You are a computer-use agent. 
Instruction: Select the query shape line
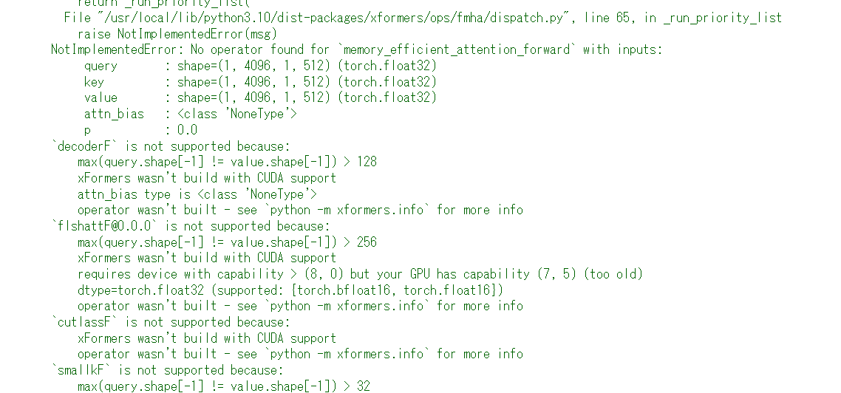tap(261, 66)
